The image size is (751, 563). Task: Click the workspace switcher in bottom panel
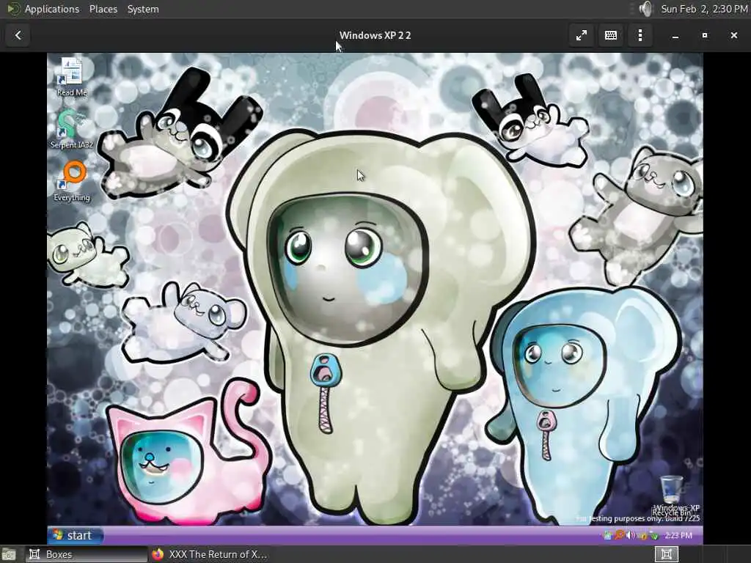666,554
